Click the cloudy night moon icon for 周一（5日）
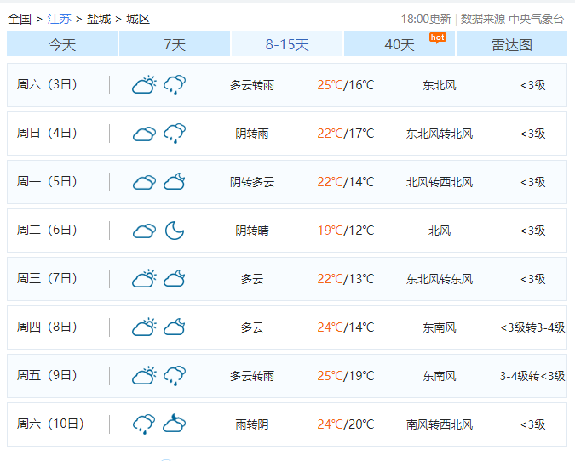This screenshot has width=575, height=461. coord(175,182)
